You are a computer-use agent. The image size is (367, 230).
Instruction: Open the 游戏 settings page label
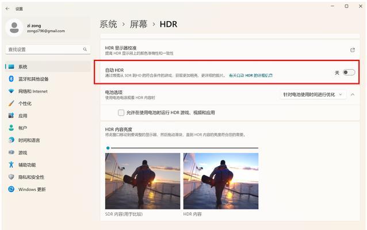pos(23,152)
